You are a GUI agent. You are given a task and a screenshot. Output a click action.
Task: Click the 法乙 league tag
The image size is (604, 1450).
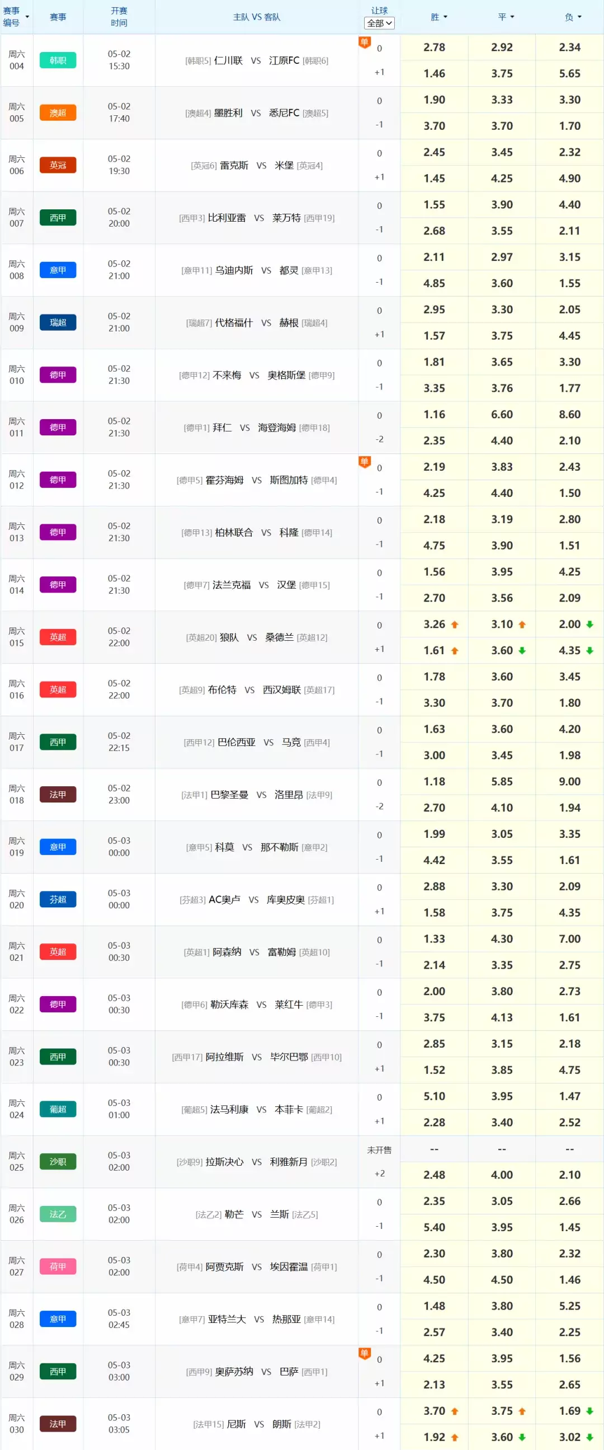point(58,1214)
